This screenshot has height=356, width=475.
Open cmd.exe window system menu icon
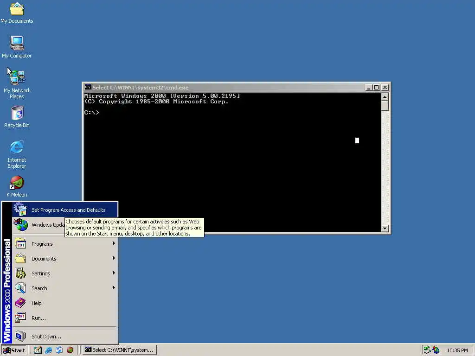(x=88, y=88)
